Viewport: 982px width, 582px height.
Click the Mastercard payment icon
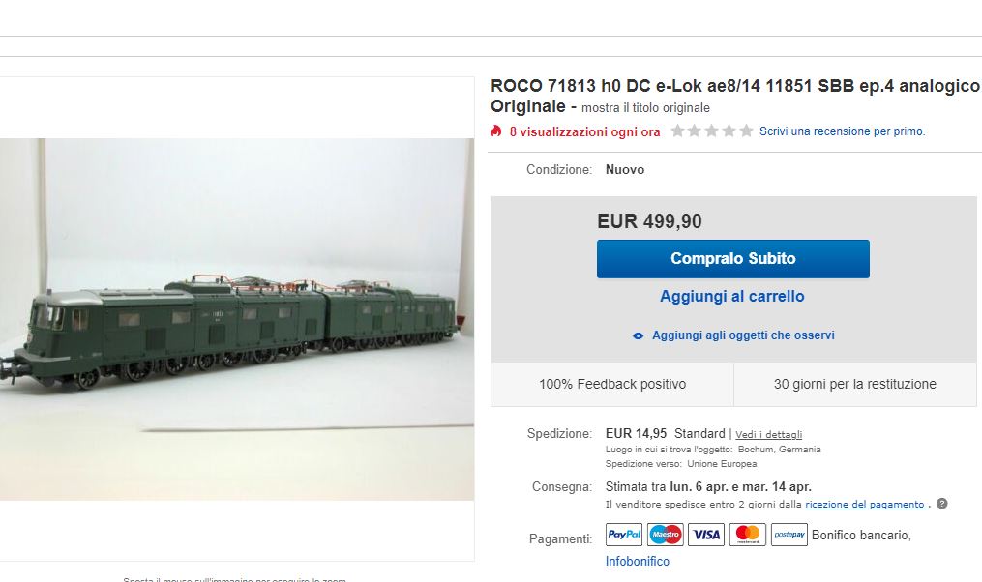coord(748,535)
